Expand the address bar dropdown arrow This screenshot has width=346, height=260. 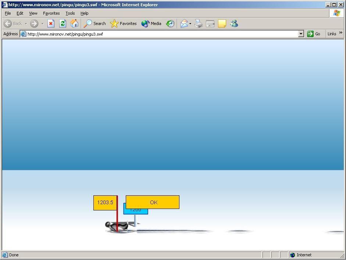click(x=301, y=34)
